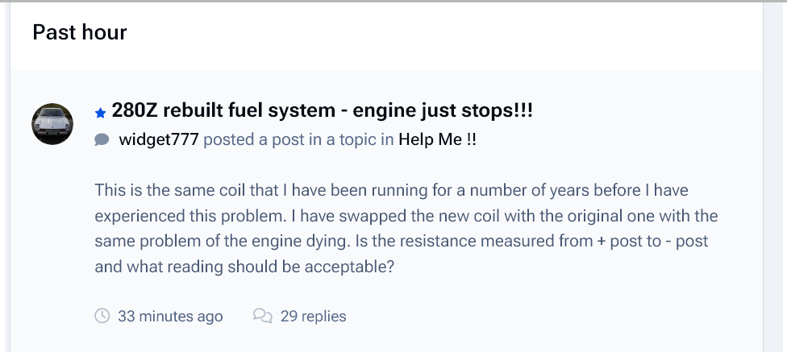The image size is (787, 352).
Task: Click the excerpt line starting 'experienced this problem'
Action: coord(406,216)
